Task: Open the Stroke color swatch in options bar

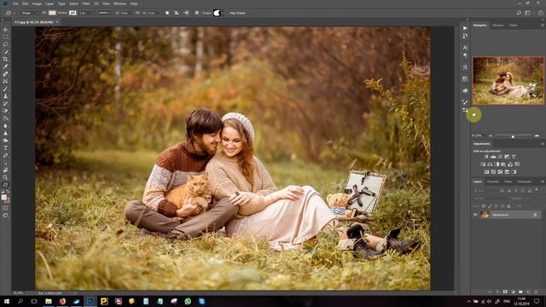Action: pyautogui.click(x=73, y=13)
